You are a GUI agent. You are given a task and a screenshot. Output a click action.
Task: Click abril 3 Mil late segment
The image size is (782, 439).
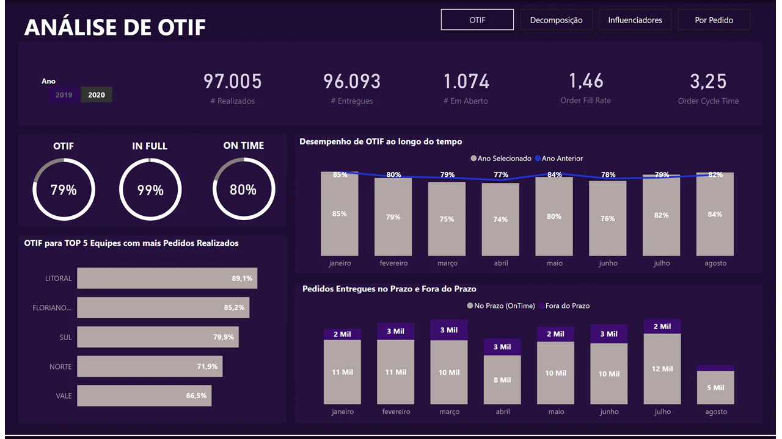[x=502, y=347]
